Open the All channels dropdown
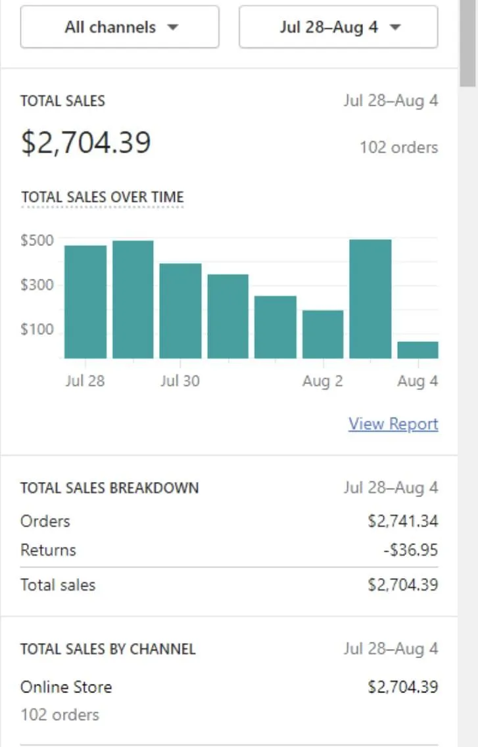Image resolution: width=478 pixels, height=747 pixels. [120, 28]
